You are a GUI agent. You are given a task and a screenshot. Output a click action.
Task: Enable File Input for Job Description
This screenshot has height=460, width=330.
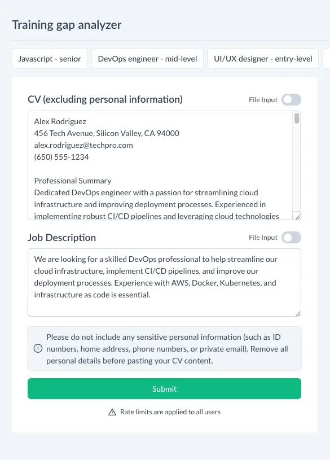(x=291, y=238)
